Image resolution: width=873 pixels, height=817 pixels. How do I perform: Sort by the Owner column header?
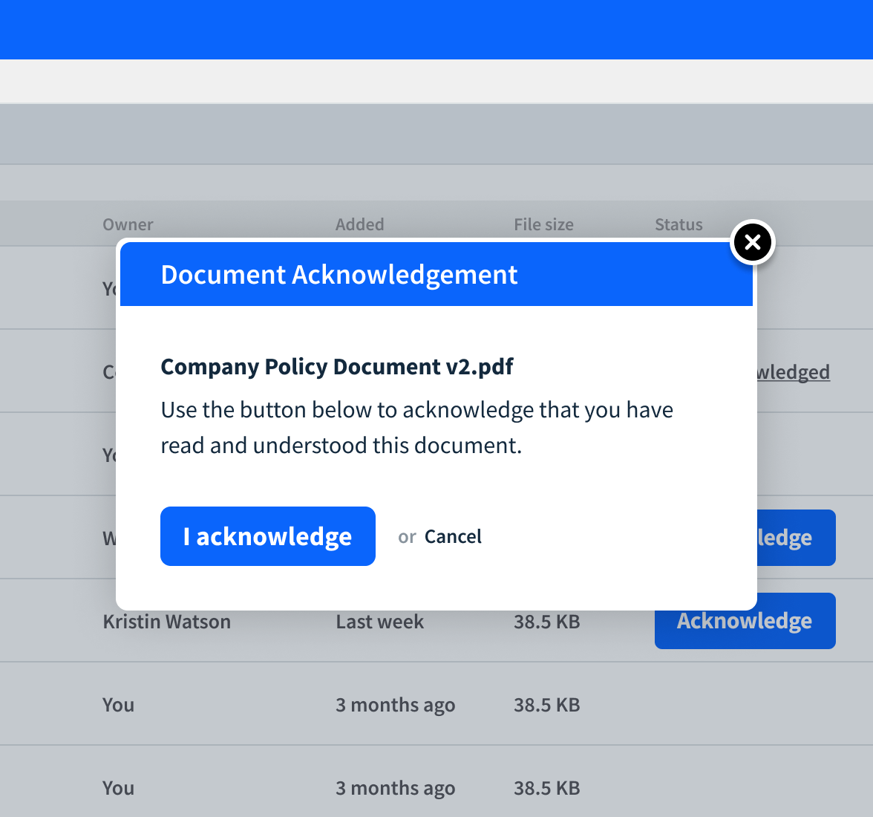pos(128,224)
